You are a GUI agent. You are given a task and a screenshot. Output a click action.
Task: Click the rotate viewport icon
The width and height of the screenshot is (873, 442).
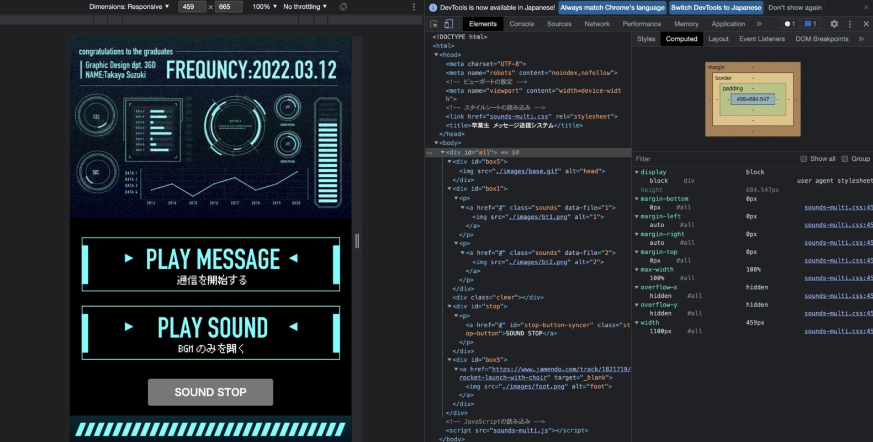tap(343, 7)
